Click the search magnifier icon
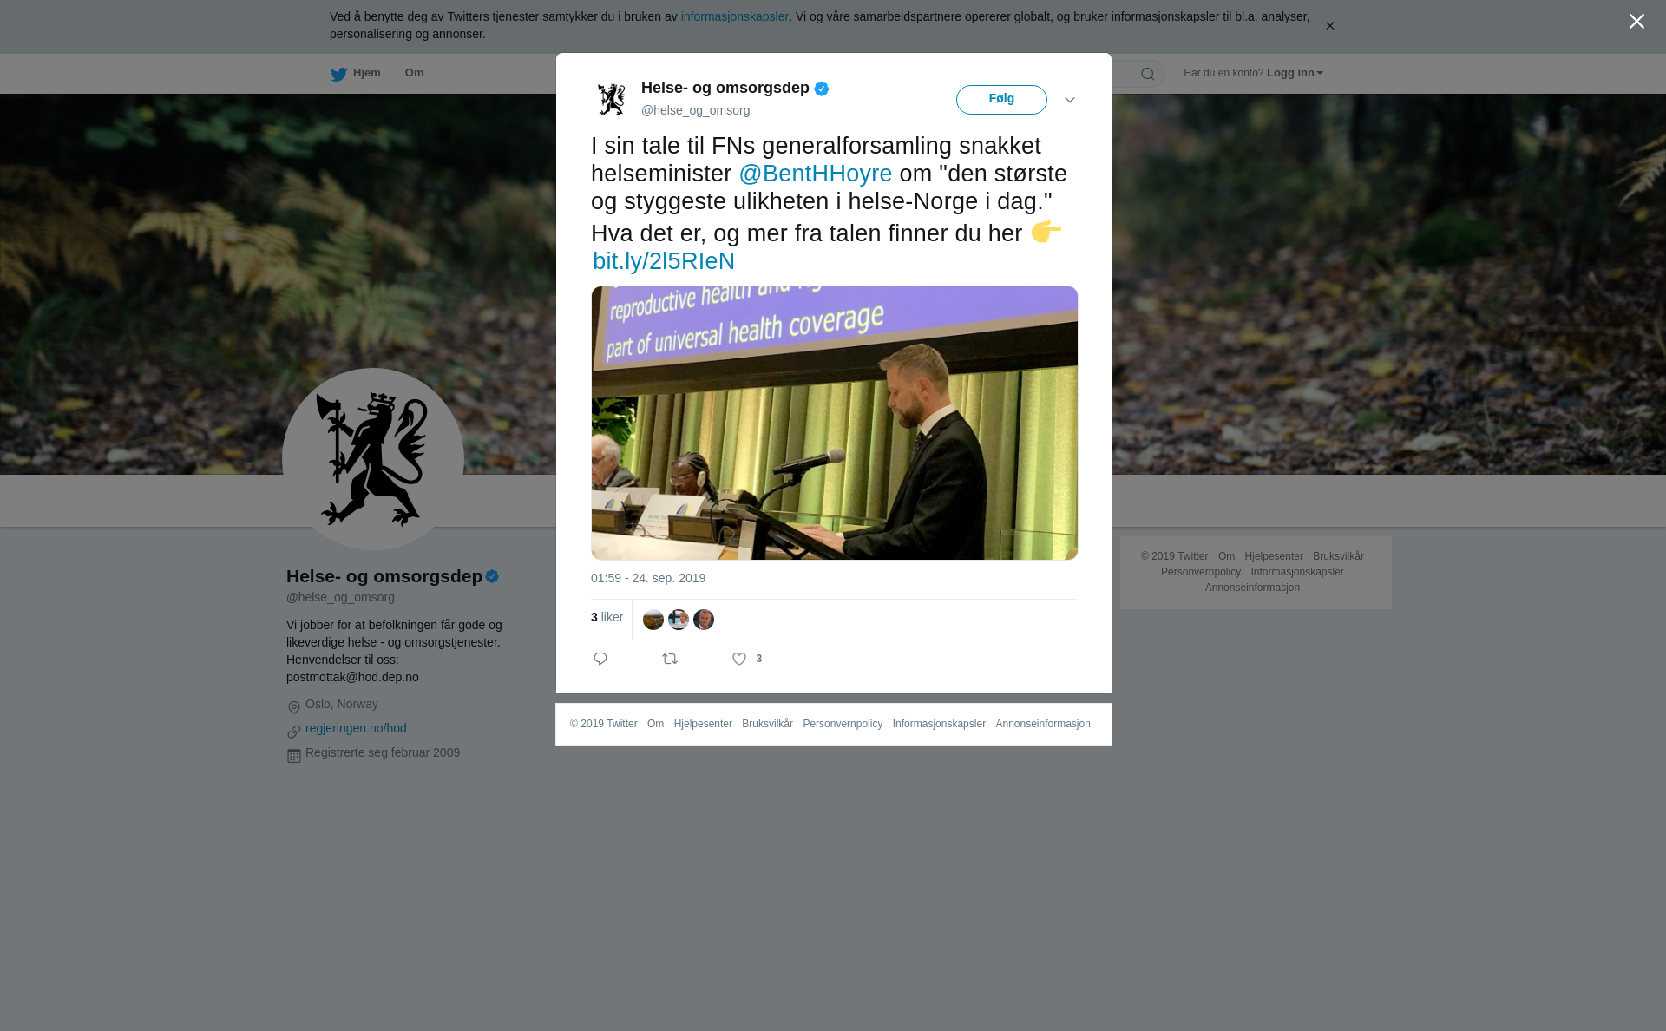Image resolution: width=1666 pixels, height=1031 pixels. tap(1148, 74)
